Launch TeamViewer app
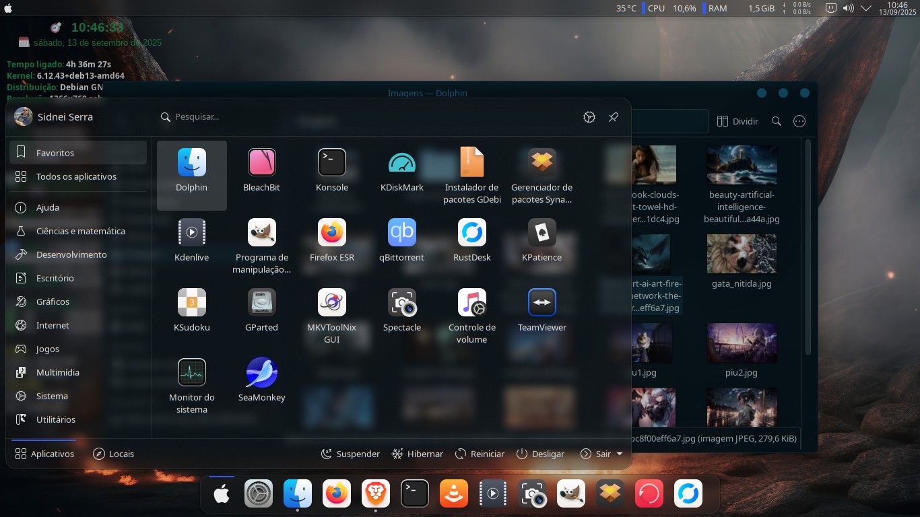920x517 pixels. coord(542,315)
